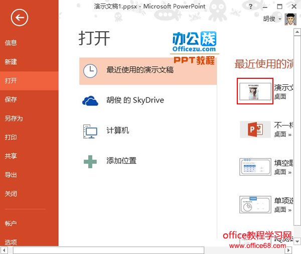Click the clock icon for recent presentations

[90, 71]
